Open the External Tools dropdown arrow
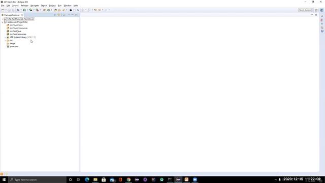 40,10
